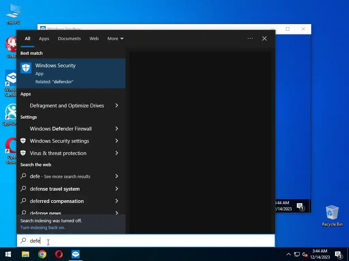The width and height of the screenshot is (349, 261).
Task: Show hidden tray icons arrow
Action: pos(288,254)
